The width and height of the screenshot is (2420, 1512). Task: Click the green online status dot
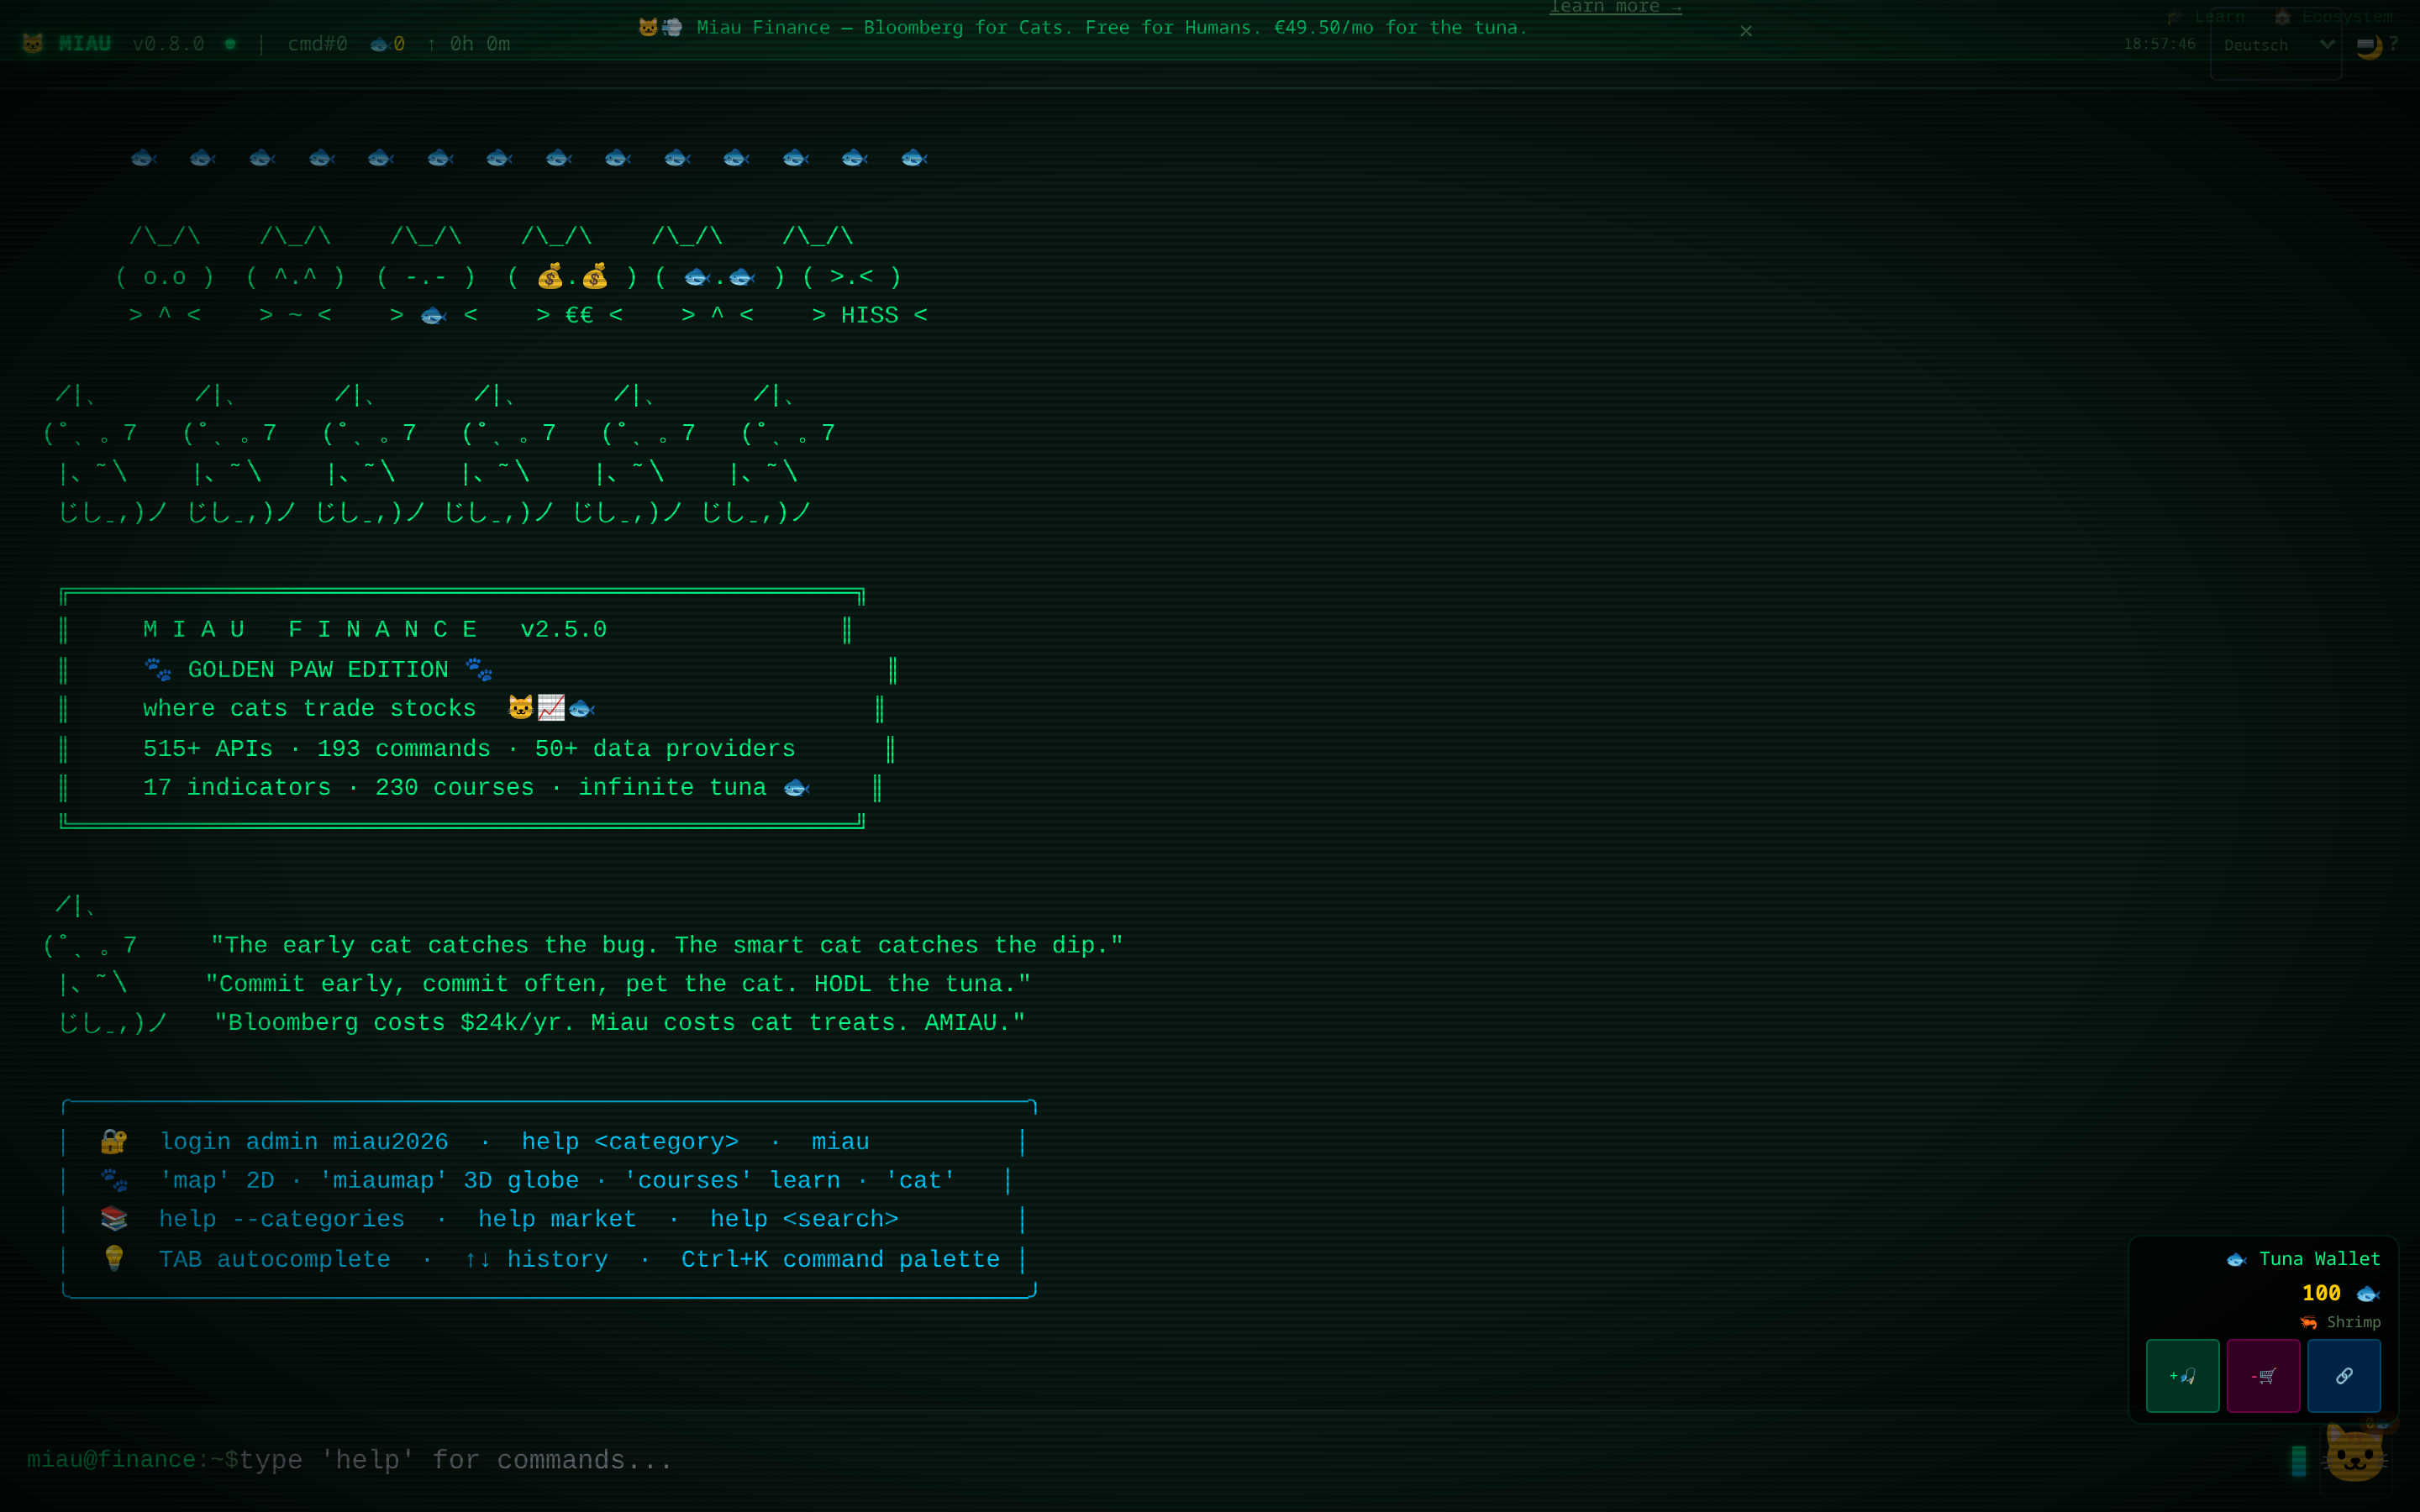[230, 44]
